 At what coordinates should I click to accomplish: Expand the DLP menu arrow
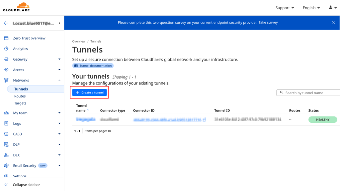(x=59, y=144)
